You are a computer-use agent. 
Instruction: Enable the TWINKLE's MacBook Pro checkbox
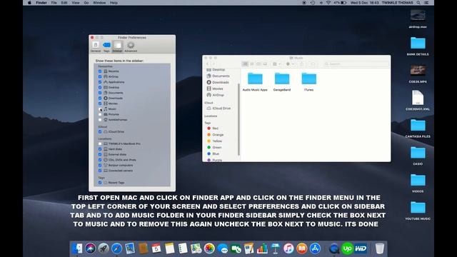100,143
